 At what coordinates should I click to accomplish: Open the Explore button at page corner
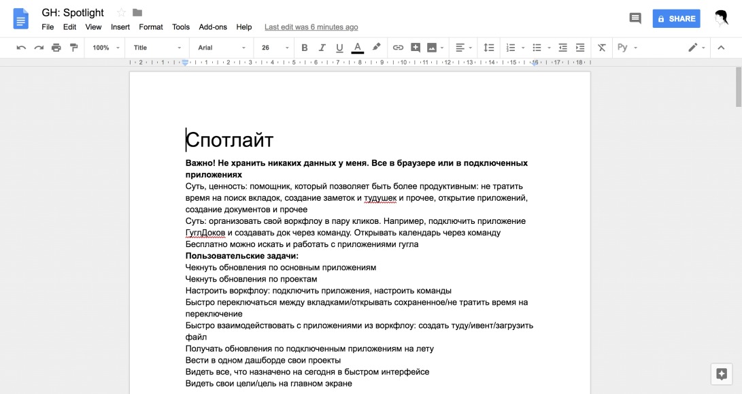(x=722, y=374)
